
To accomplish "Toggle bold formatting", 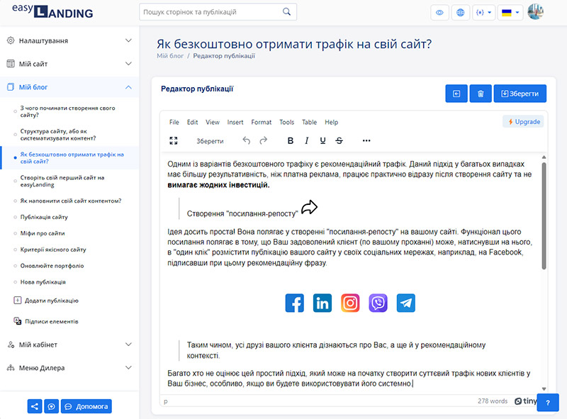I will pyautogui.click(x=291, y=140).
